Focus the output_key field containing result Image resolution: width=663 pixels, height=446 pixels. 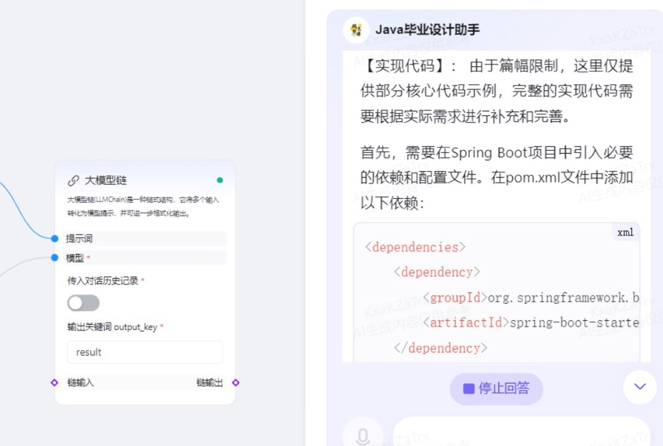point(145,352)
